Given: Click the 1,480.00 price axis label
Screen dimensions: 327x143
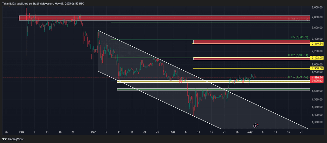Looking at the screenshot, I should click(x=317, y=107).
